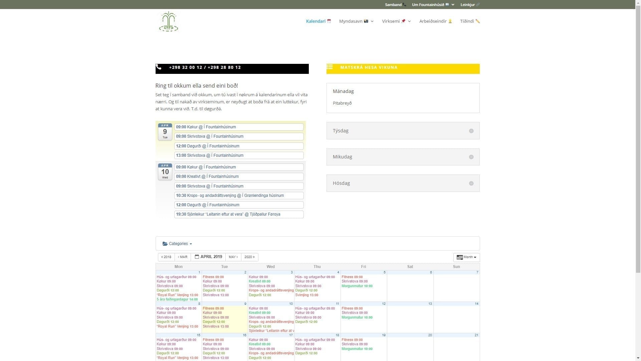Click the APR 9 Tue date badge
This screenshot has width=641, height=361.
[x=165, y=132]
